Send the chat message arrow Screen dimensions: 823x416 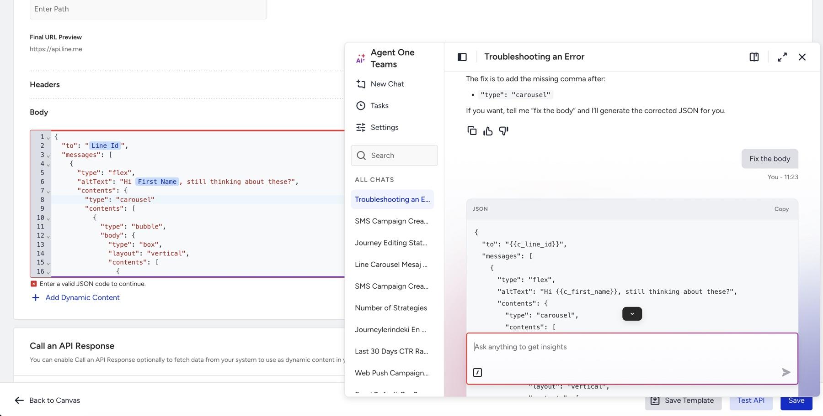point(786,373)
